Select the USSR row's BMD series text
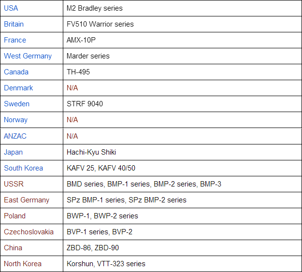This screenshot has height=272, width=302. coord(85,184)
